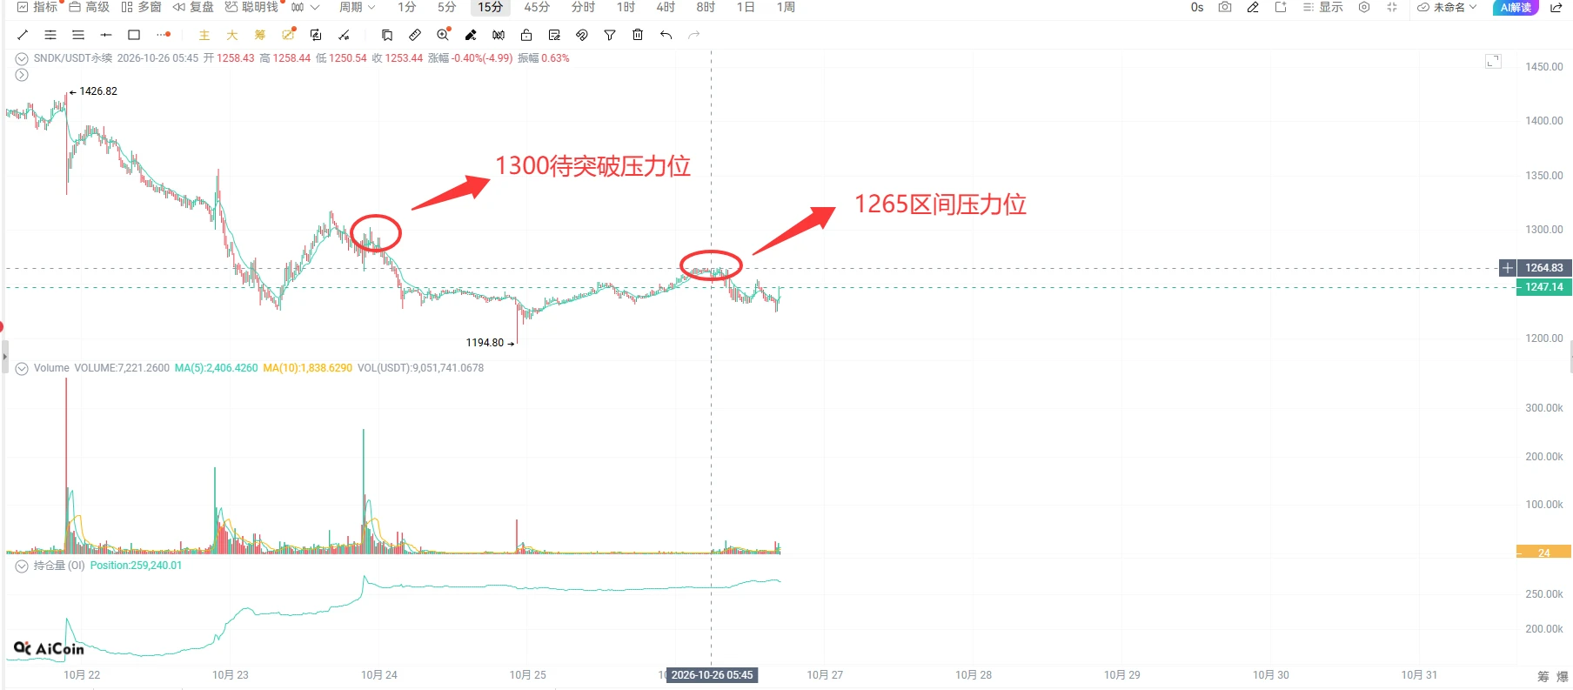
Task: Undo the last drawing action
Action: click(666, 35)
